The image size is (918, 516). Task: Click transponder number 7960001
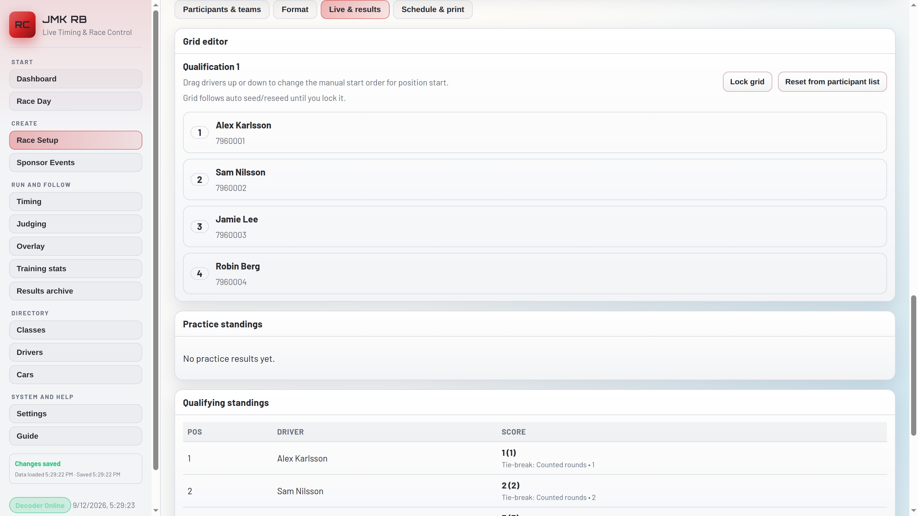coord(230,141)
